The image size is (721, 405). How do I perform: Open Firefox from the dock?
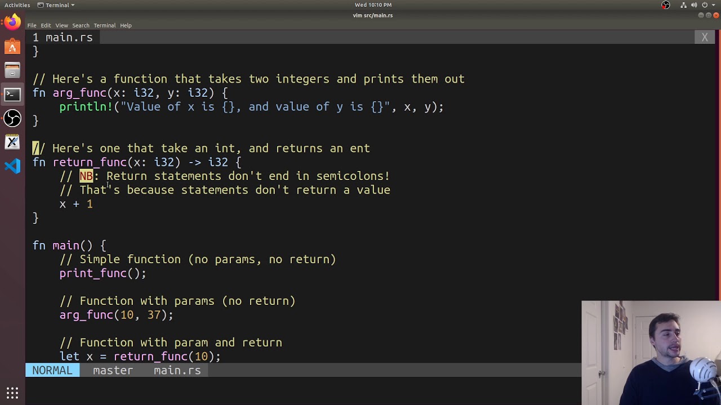12,22
